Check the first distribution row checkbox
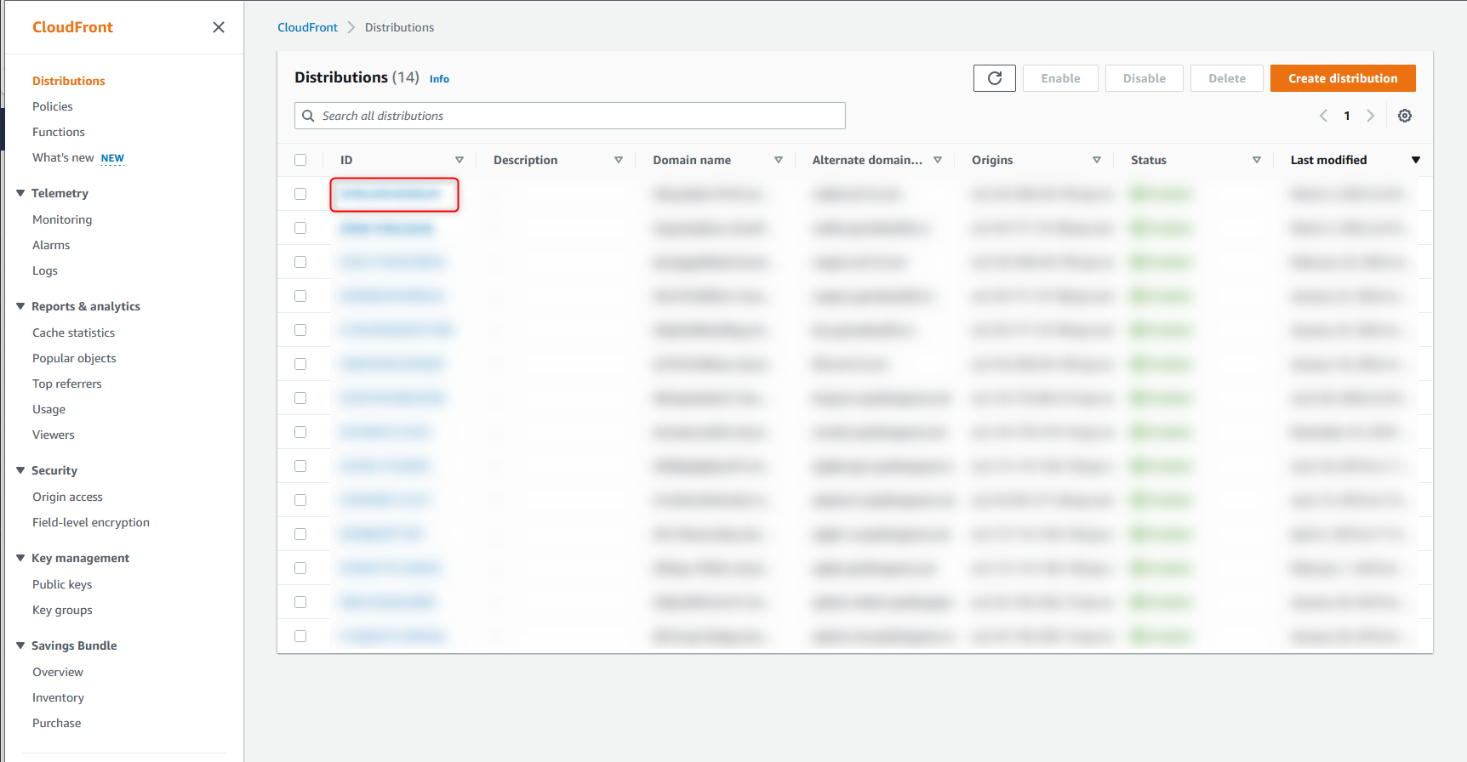 (300, 194)
